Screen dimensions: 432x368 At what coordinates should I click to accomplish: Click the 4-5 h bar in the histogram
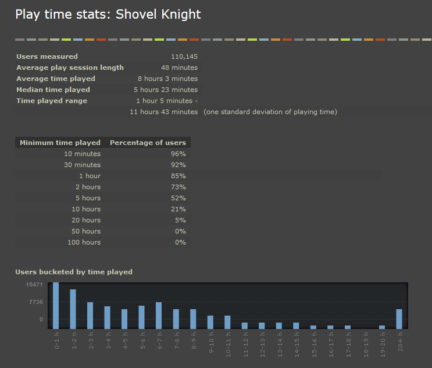point(124,319)
